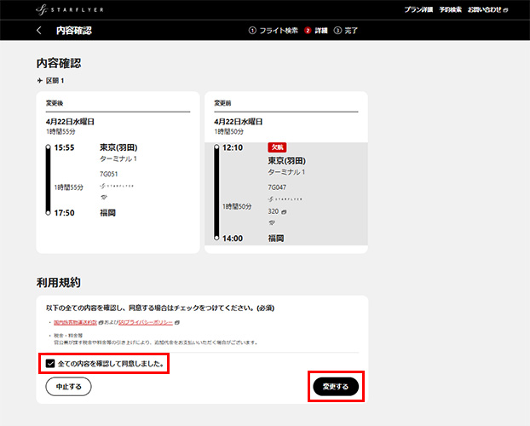Click the StarFlyer logo in the header
Screen dimensions: 530x426
tap(70, 10)
